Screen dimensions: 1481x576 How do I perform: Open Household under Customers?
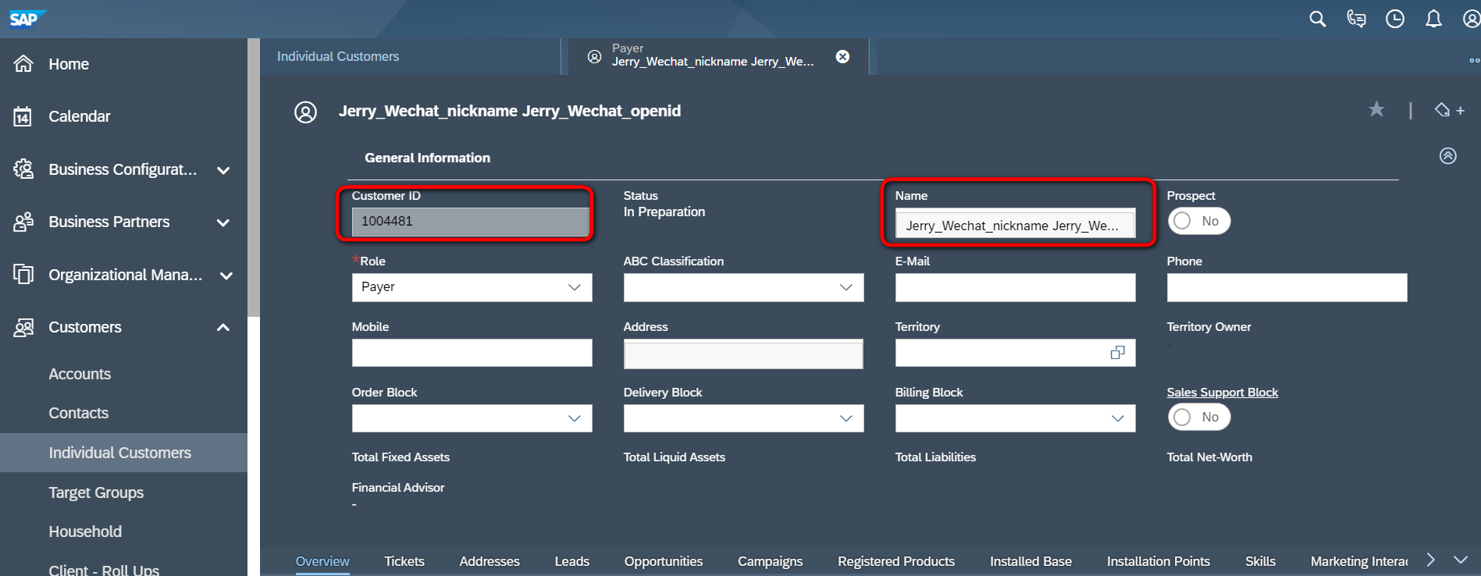(x=85, y=532)
